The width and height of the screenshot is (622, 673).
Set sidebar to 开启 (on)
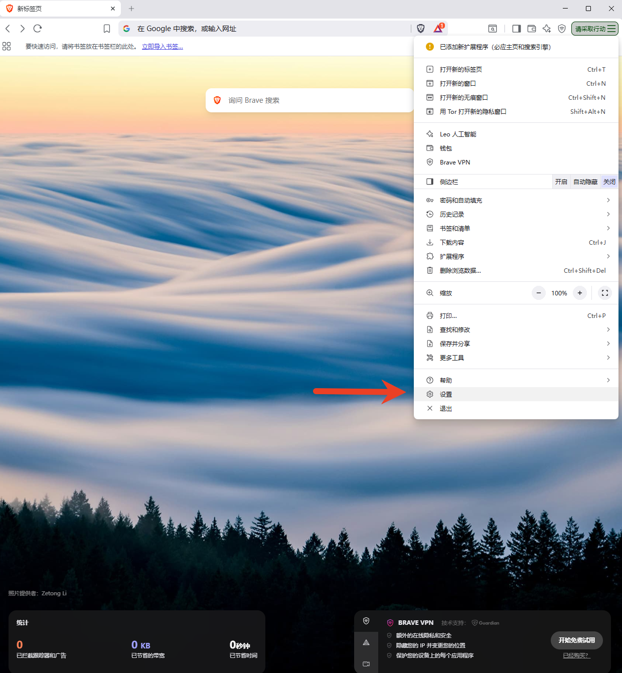tap(561, 182)
